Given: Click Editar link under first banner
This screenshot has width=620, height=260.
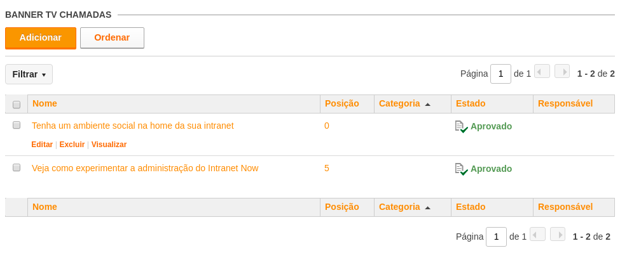Looking at the screenshot, I should coord(42,145).
